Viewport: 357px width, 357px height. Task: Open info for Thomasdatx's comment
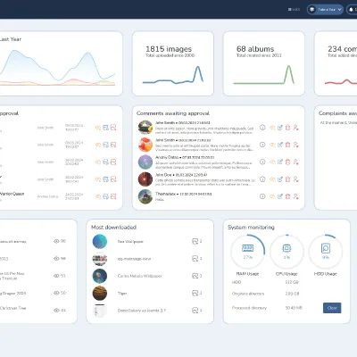coord(262,196)
